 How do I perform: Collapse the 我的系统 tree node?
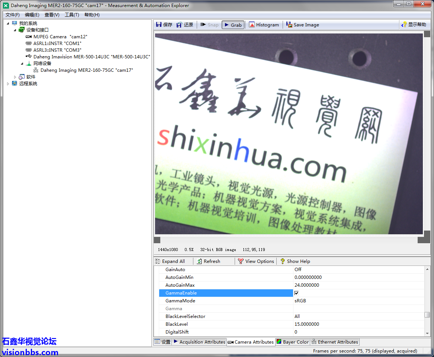coord(8,23)
